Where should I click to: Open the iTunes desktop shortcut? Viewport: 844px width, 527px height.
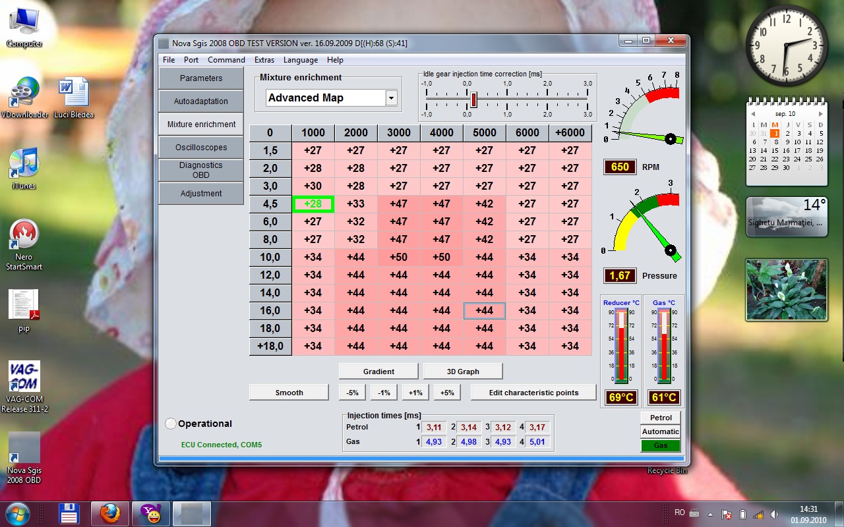pos(24,163)
